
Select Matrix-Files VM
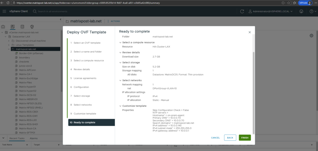pos(26,83)
